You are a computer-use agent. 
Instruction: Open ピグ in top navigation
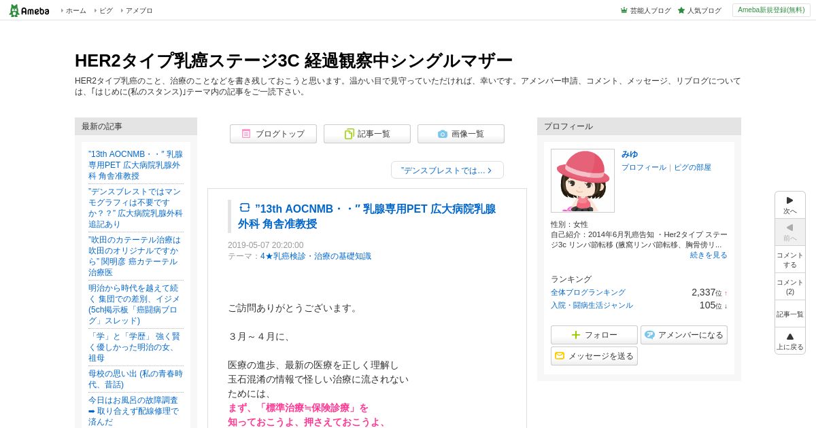pos(106,11)
